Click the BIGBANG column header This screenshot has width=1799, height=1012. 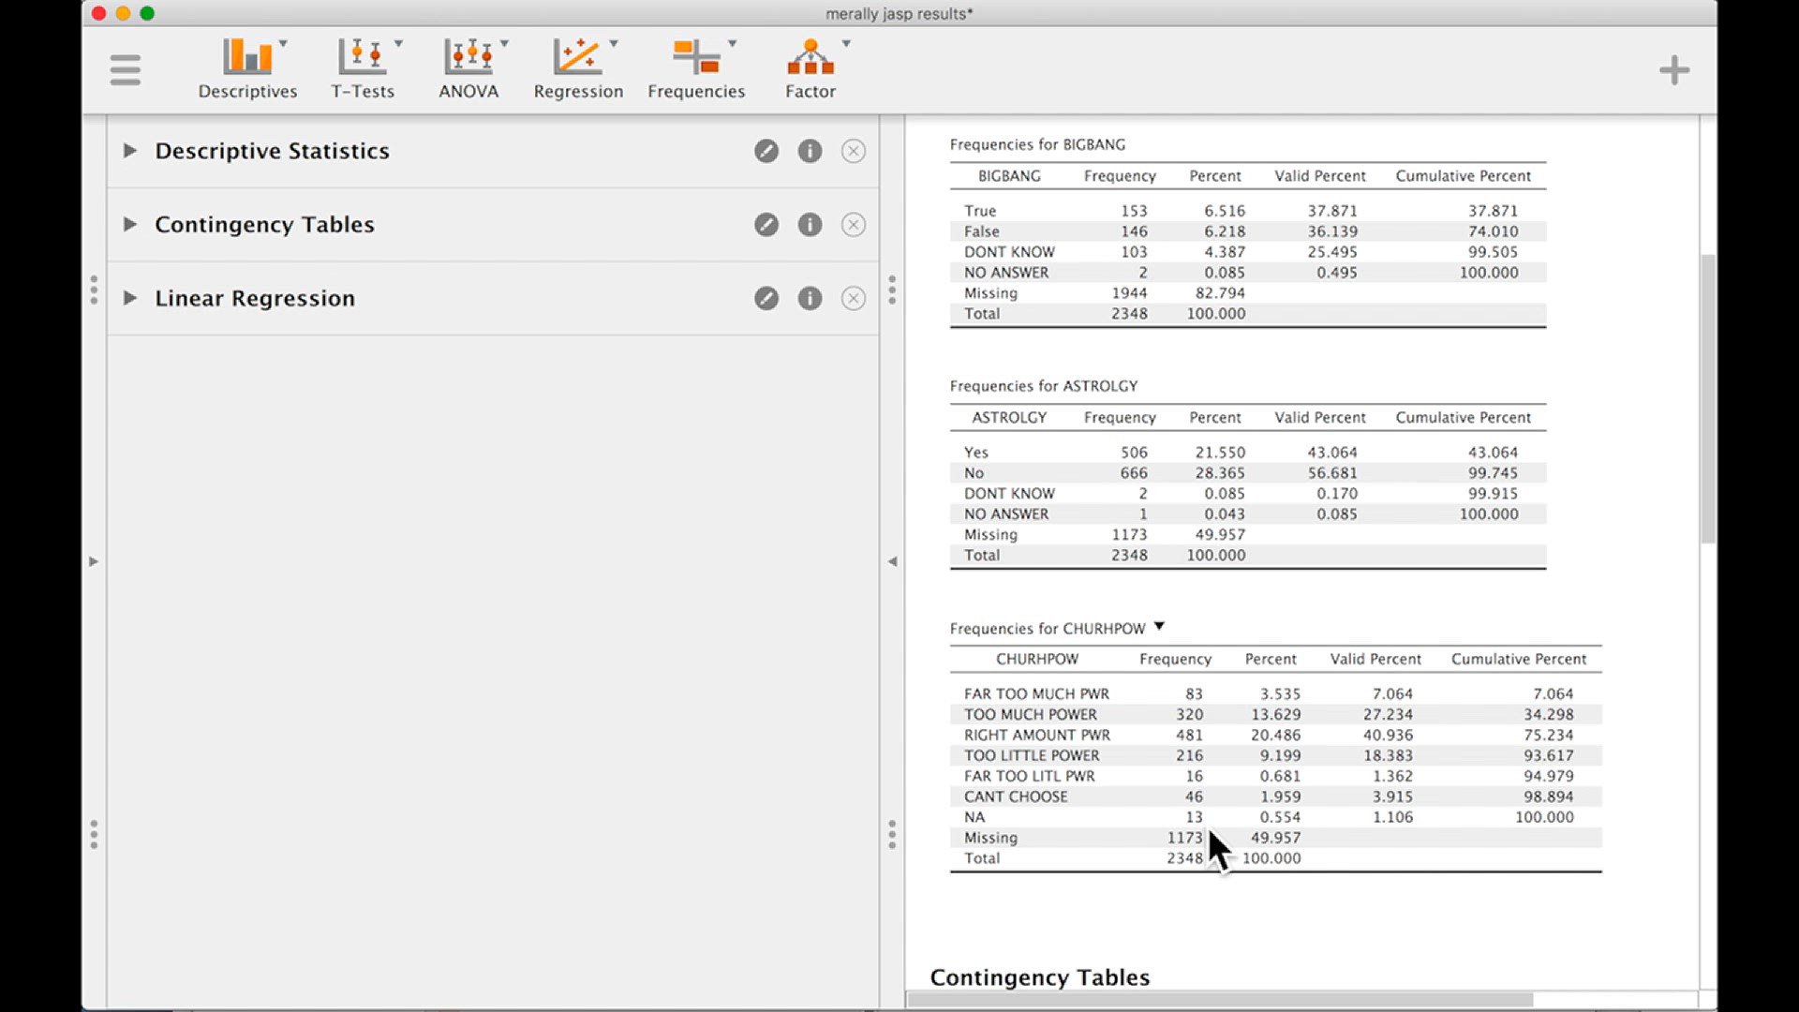[x=1009, y=176]
